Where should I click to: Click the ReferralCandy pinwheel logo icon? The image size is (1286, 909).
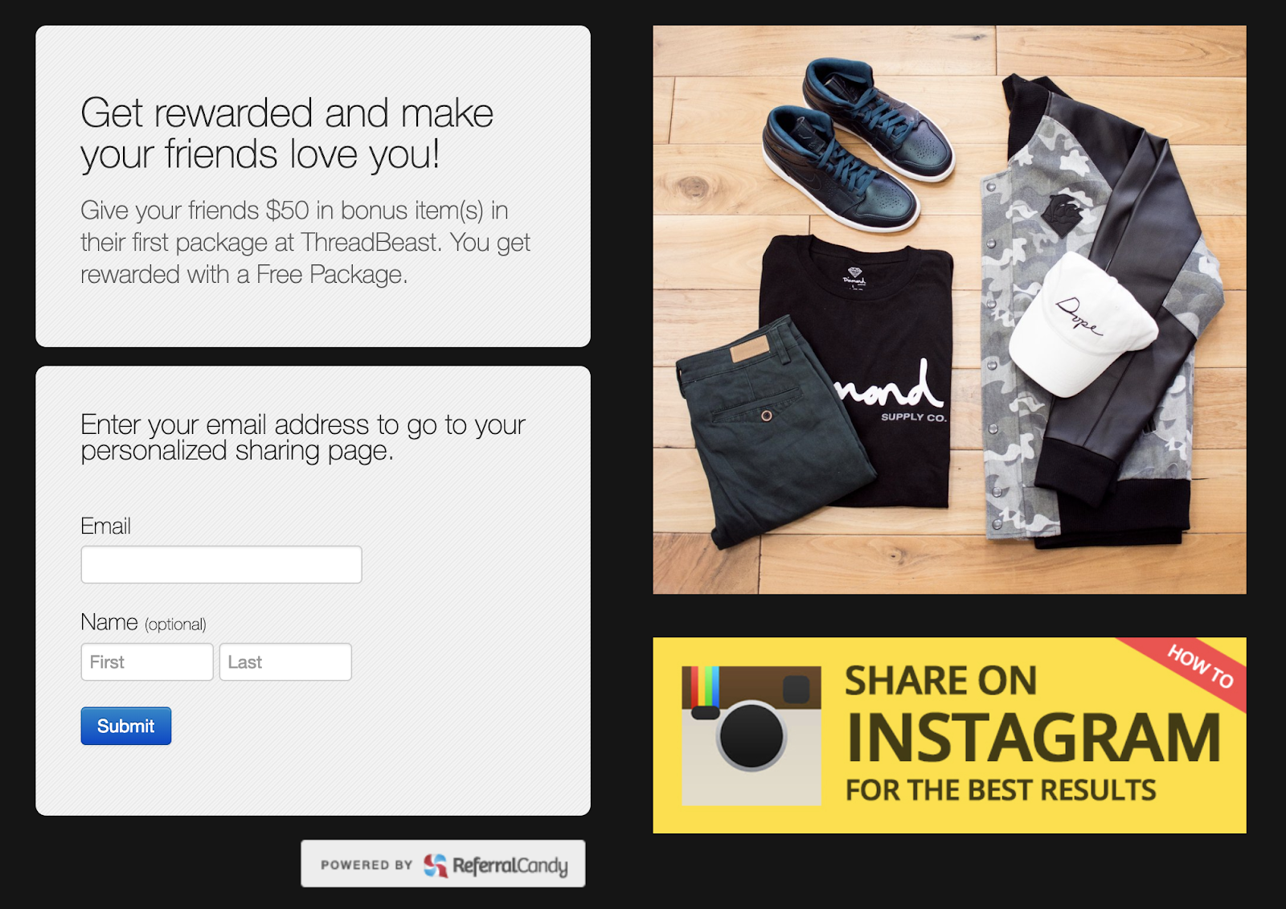coord(435,865)
